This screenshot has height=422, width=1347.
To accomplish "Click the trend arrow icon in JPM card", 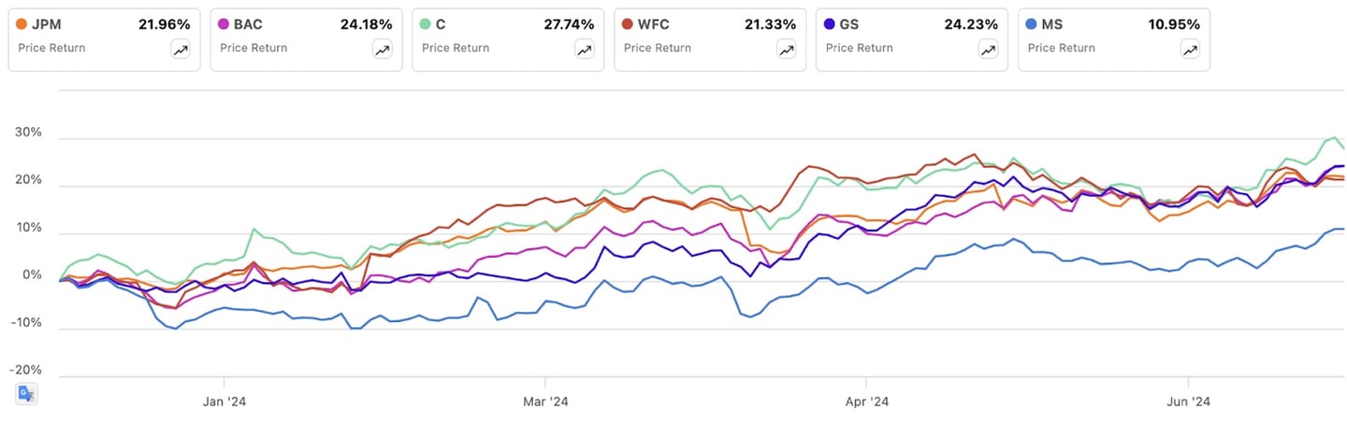I will [x=181, y=50].
